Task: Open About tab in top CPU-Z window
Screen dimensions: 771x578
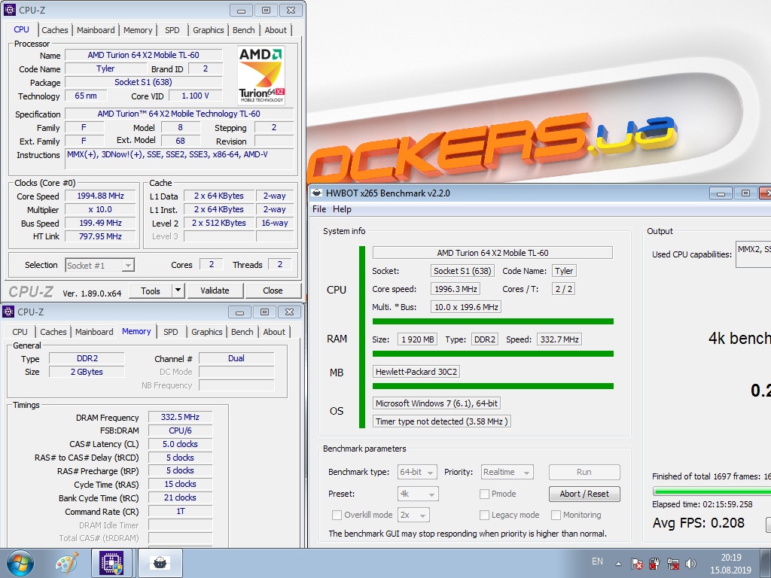Action: [x=276, y=30]
